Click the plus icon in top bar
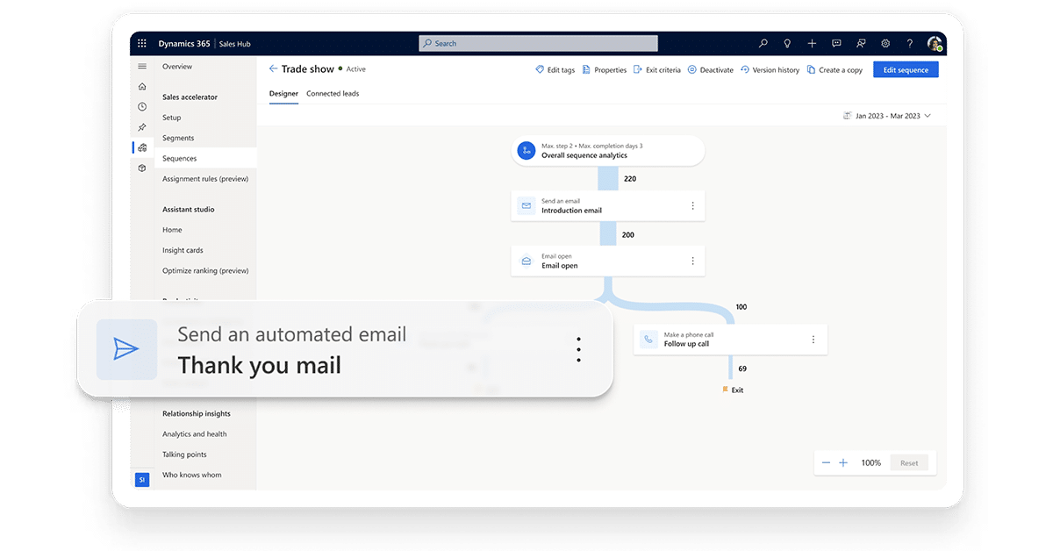Viewport: 1053px width, 551px height. [812, 43]
